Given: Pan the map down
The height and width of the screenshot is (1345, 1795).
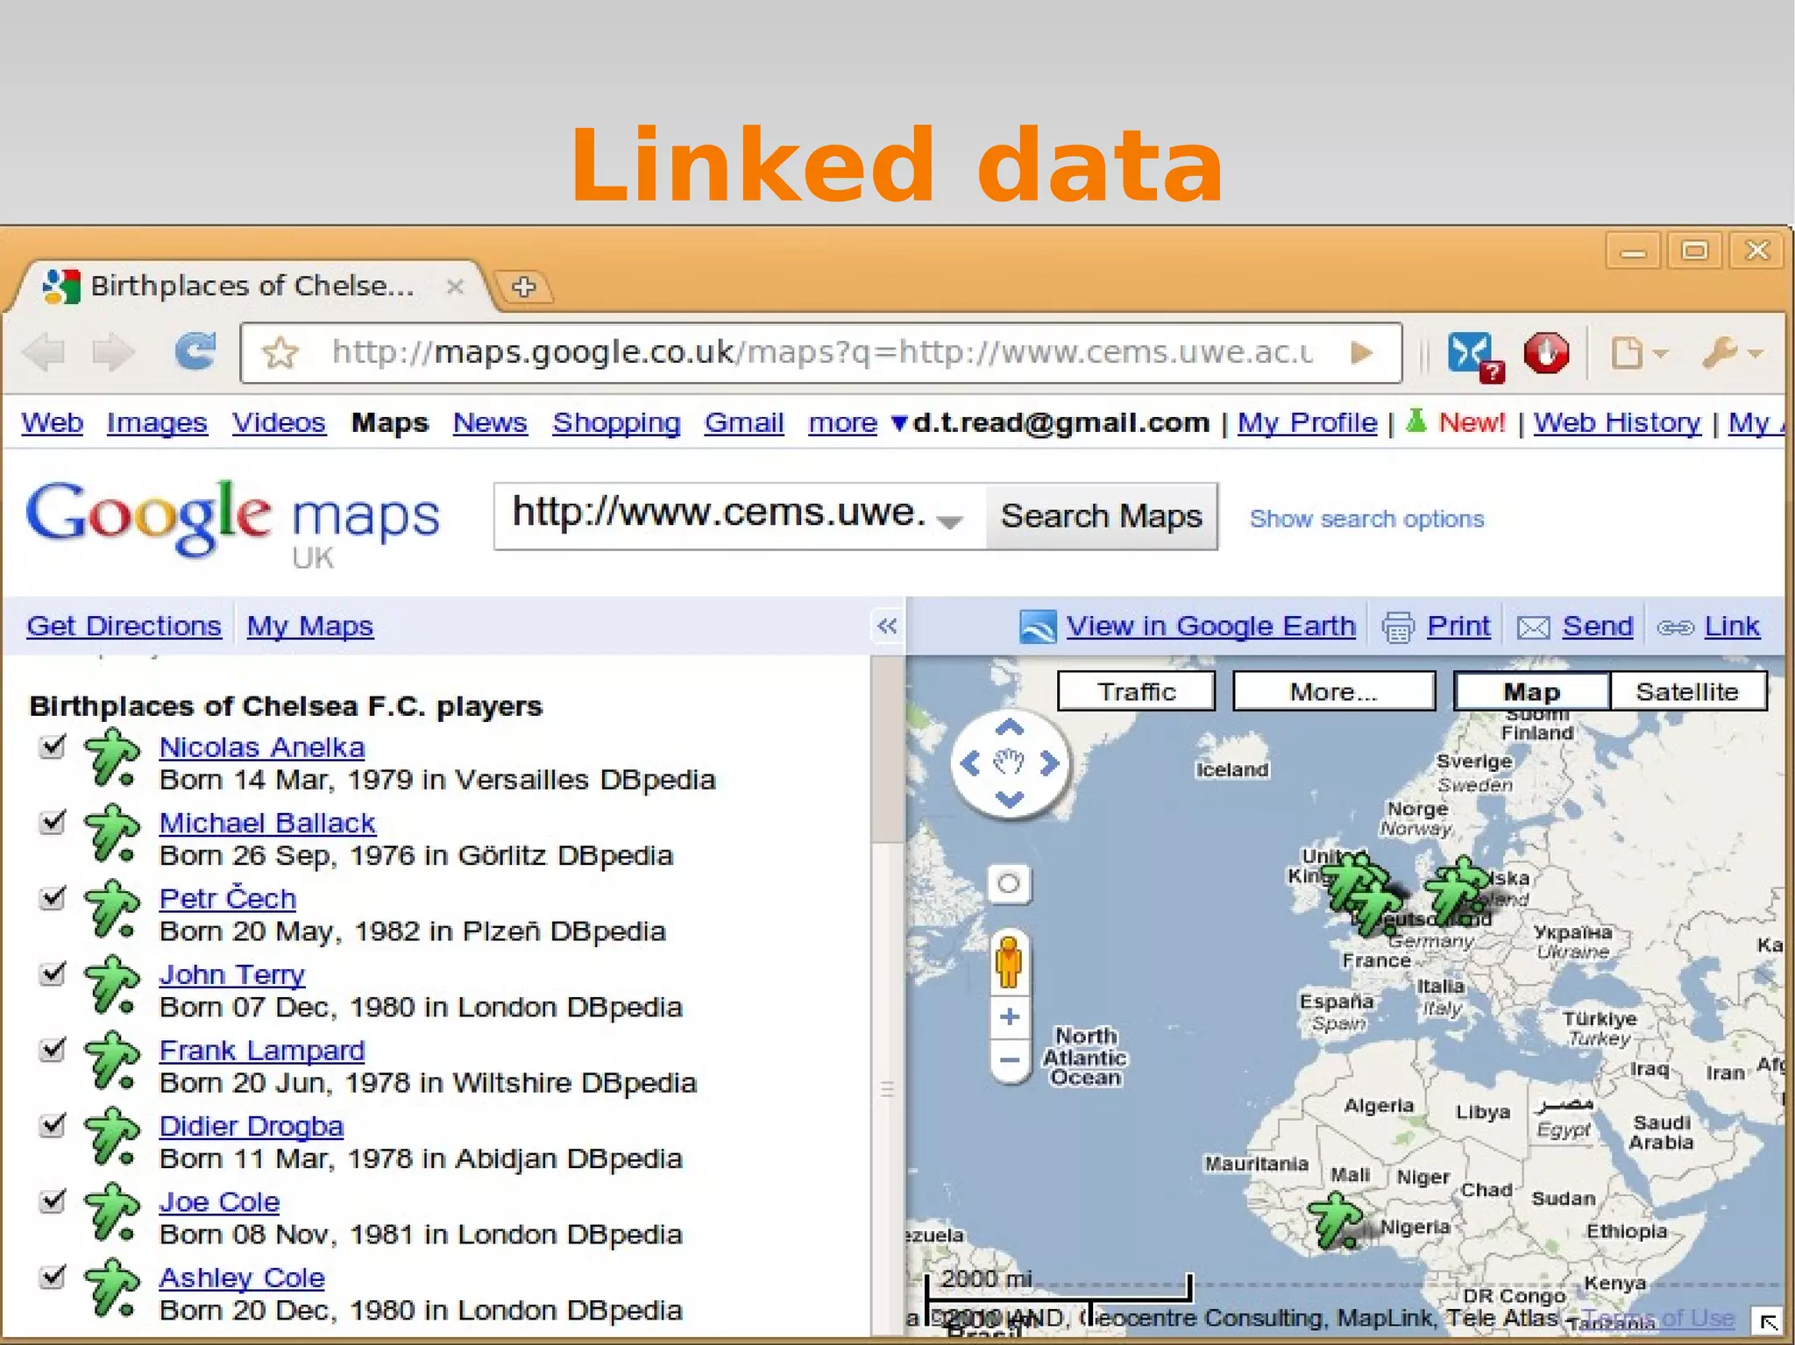Looking at the screenshot, I should pyautogui.click(x=1010, y=799).
